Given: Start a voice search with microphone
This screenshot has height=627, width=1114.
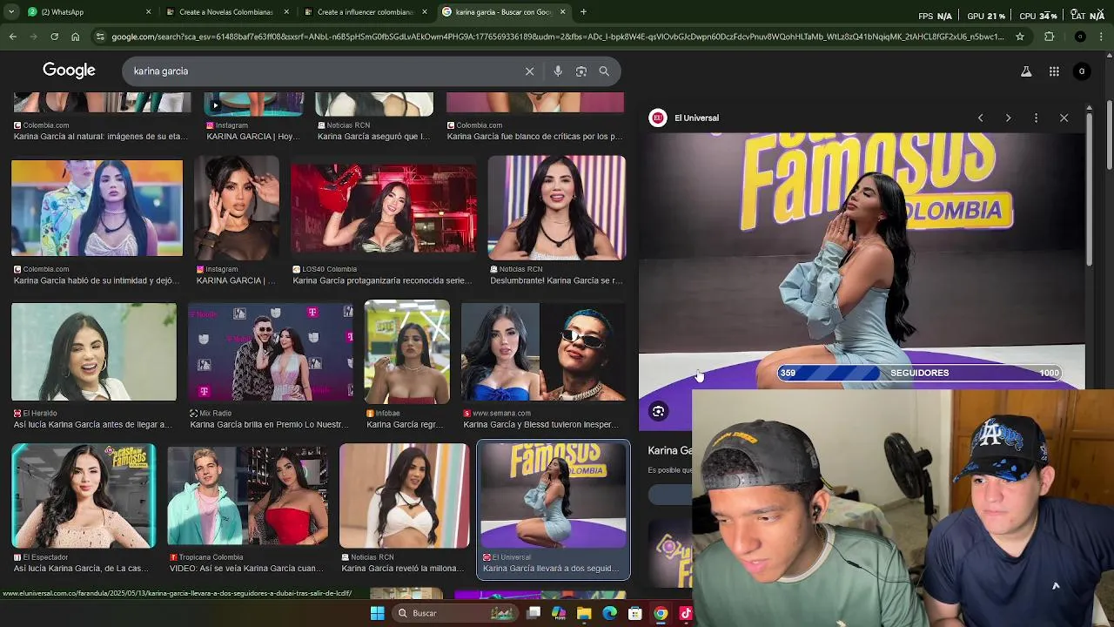Looking at the screenshot, I should [558, 71].
